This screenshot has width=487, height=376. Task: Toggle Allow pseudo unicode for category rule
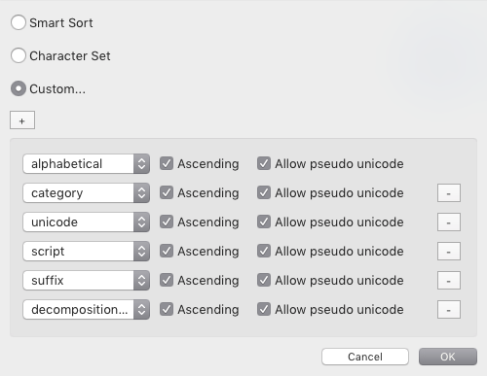[264, 192]
